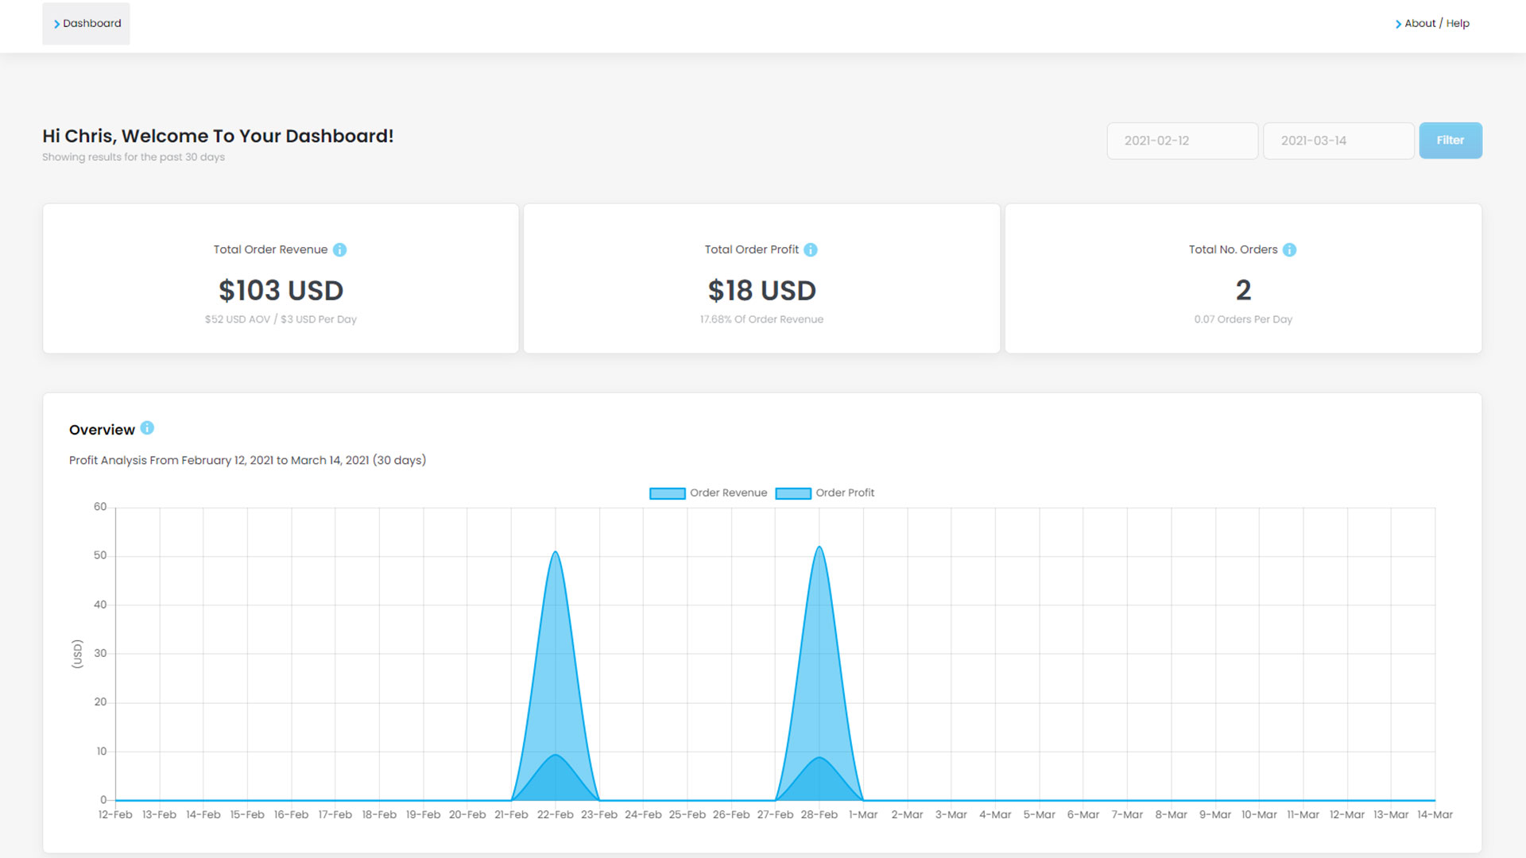Click the 12-Feb axis label

click(115, 815)
